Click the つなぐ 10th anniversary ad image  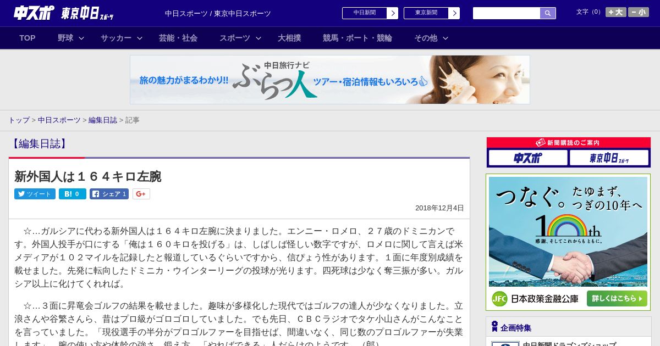(568, 231)
